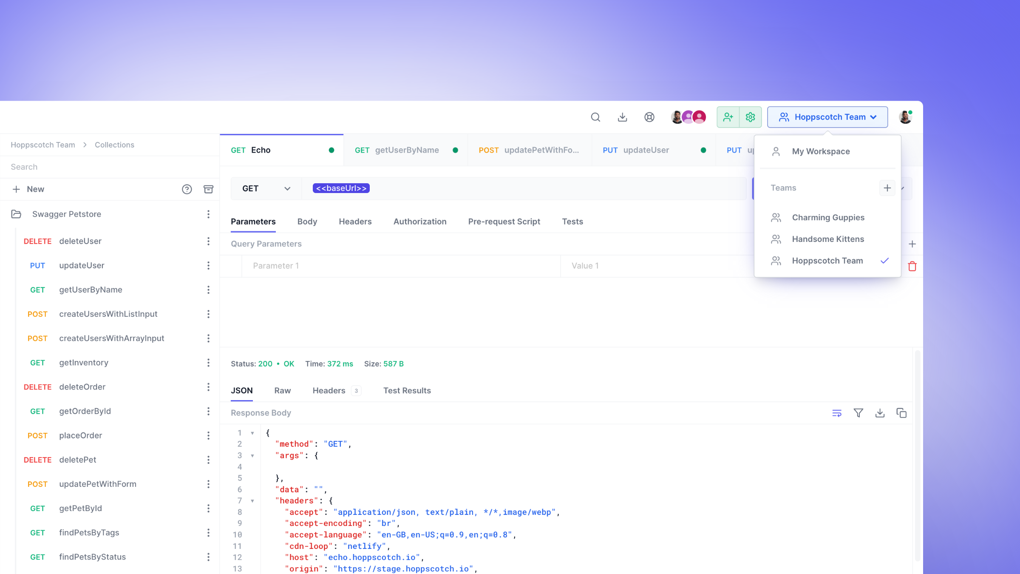1020x574 pixels.
Task: Download the response body
Action: [x=880, y=412]
